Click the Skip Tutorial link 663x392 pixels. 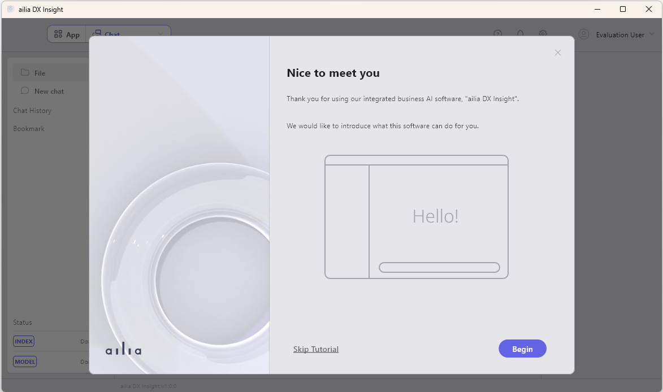(x=316, y=349)
